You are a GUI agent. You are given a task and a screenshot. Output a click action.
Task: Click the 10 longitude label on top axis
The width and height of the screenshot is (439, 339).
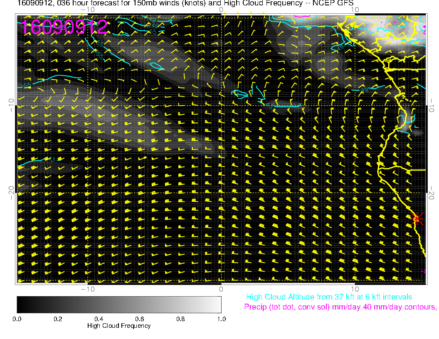pos(355,9)
